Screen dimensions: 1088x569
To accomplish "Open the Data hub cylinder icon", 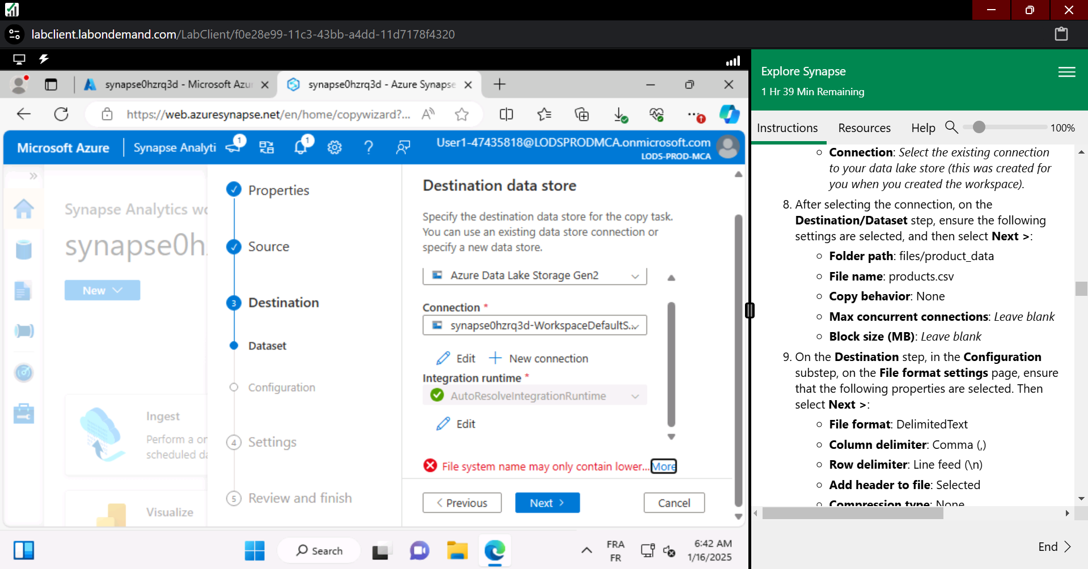I will click(24, 249).
